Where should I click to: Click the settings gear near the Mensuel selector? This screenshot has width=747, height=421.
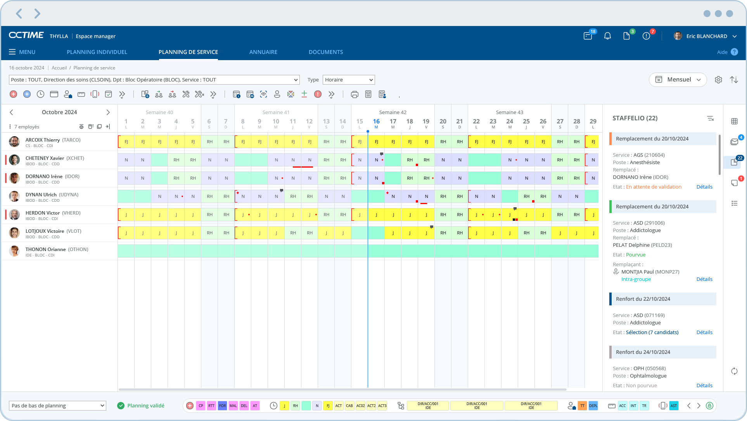[x=719, y=80]
